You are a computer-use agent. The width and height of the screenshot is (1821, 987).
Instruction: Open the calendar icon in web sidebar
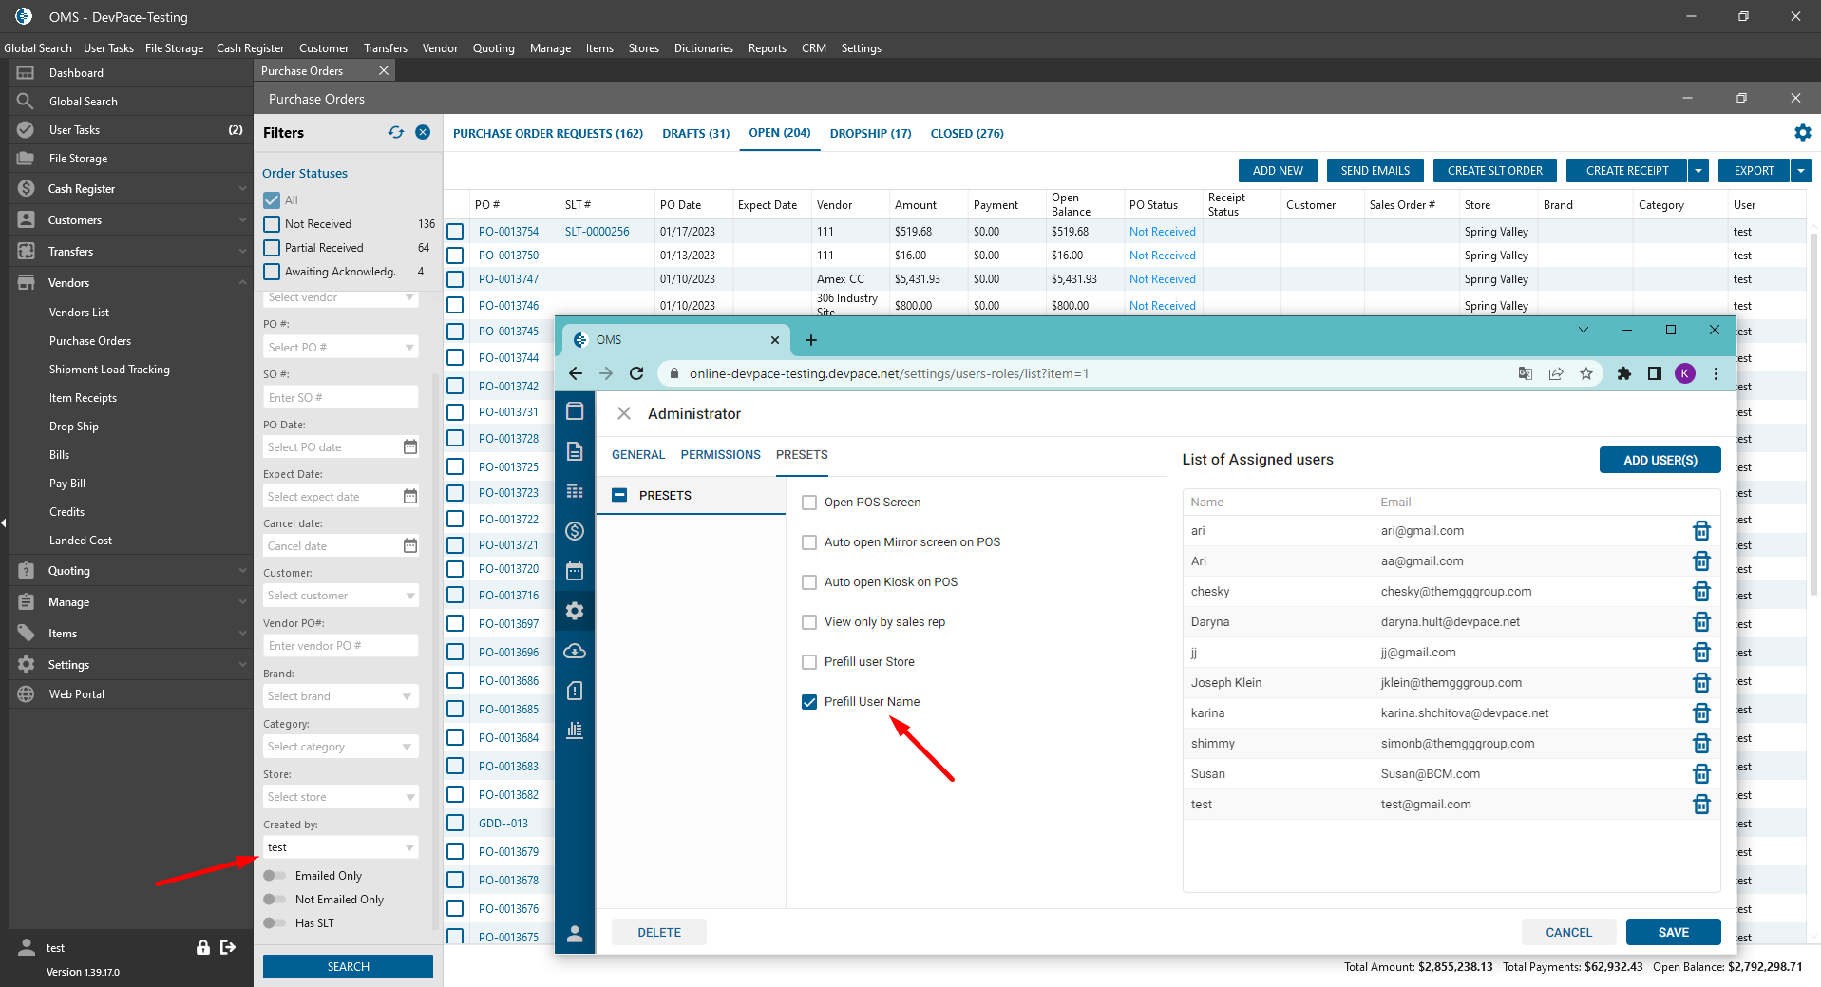pos(575,571)
